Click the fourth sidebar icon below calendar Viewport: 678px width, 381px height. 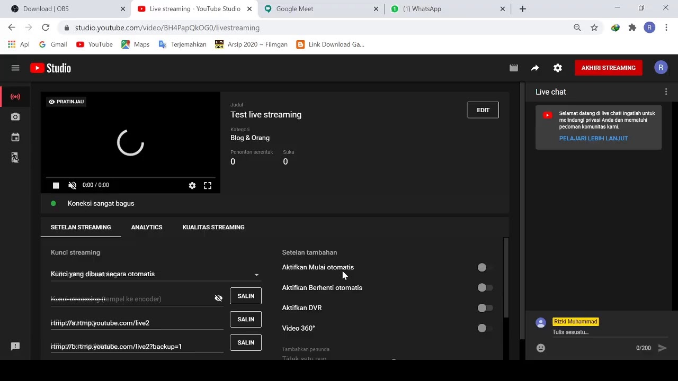[15, 158]
